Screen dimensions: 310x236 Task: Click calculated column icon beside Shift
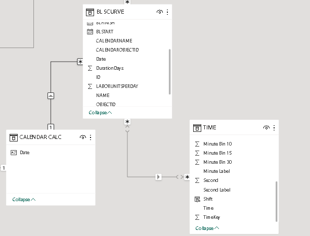point(197,199)
